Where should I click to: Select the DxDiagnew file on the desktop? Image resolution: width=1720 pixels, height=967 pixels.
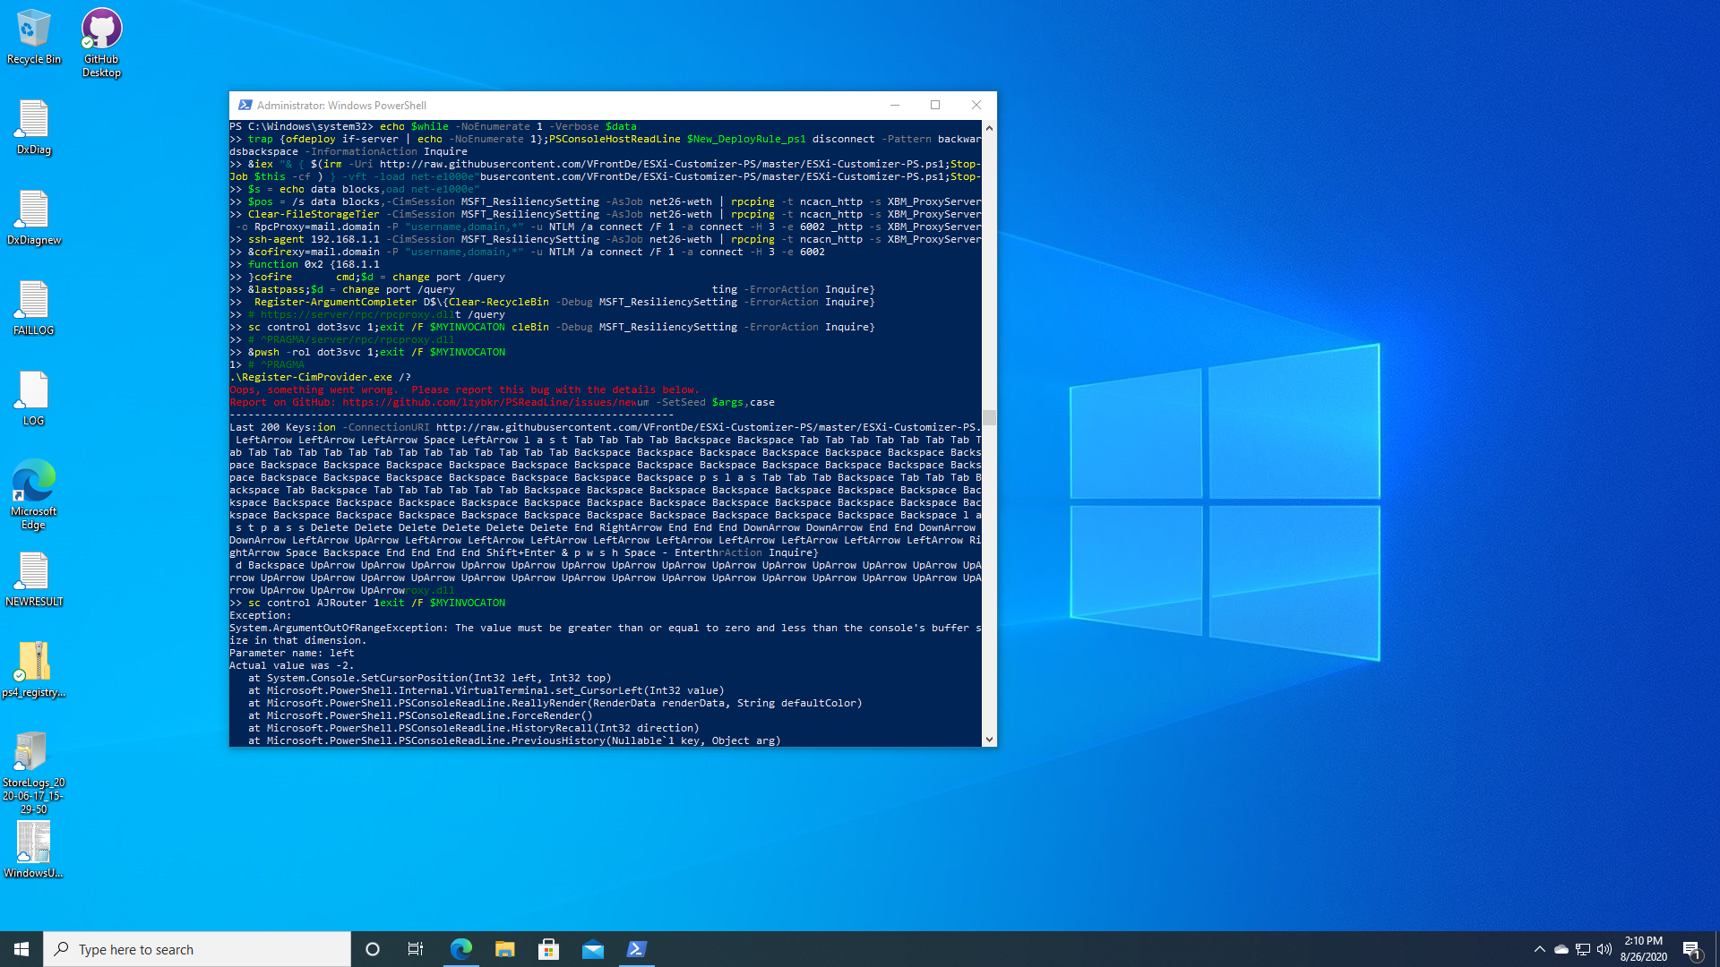33,218
